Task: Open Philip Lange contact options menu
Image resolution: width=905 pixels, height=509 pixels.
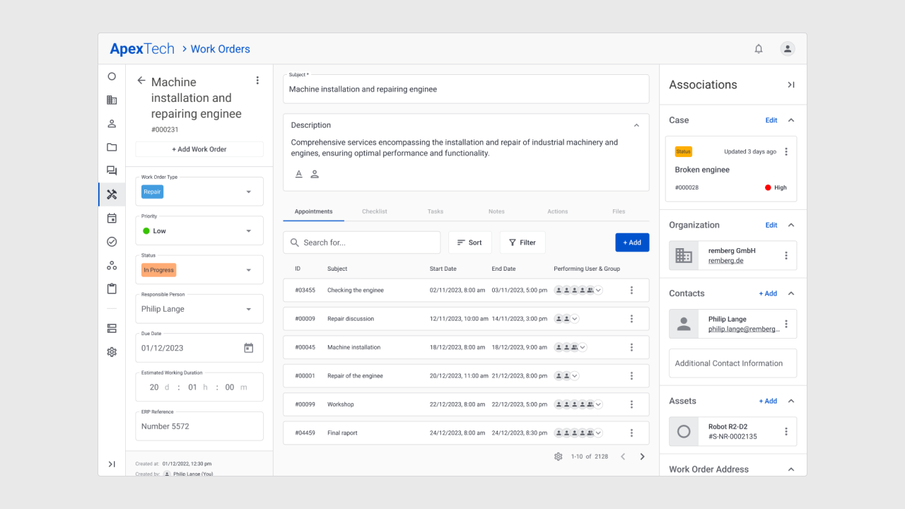Action: (x=786, y=324)
